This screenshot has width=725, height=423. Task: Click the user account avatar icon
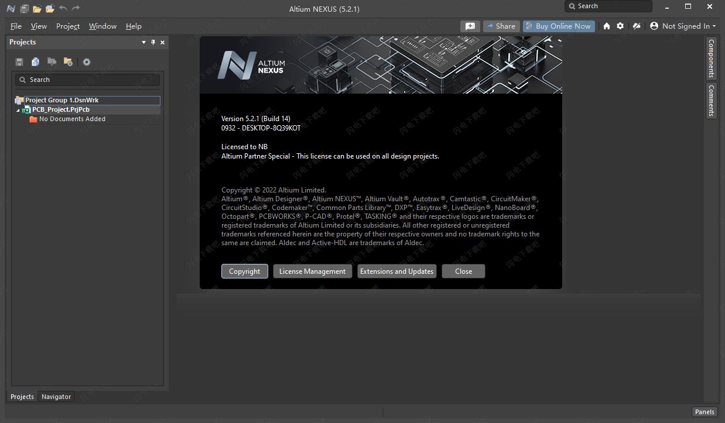point(654,26)
